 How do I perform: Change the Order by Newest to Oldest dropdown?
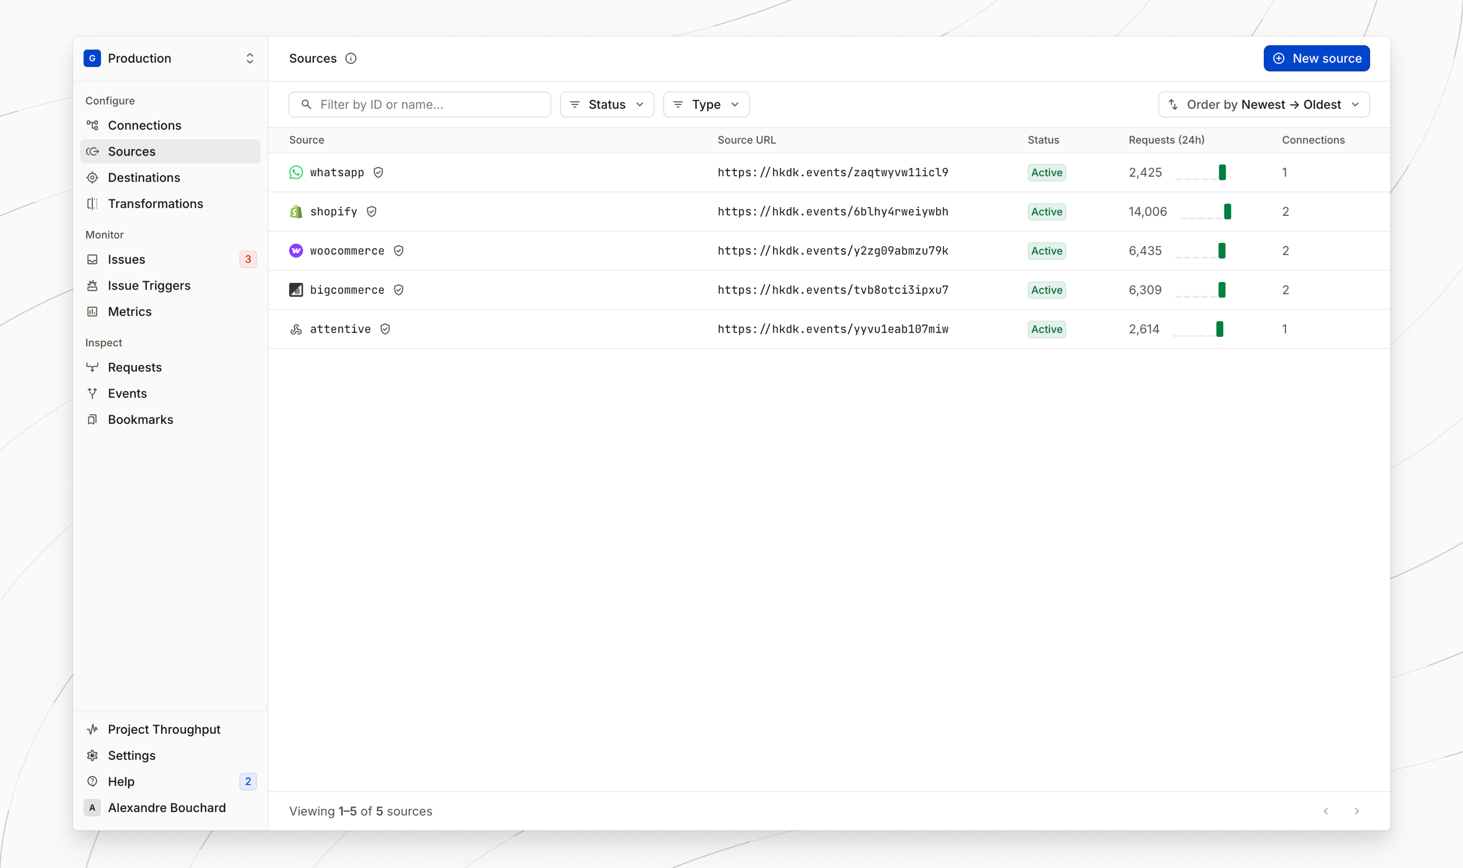(x=1263, y=104)
